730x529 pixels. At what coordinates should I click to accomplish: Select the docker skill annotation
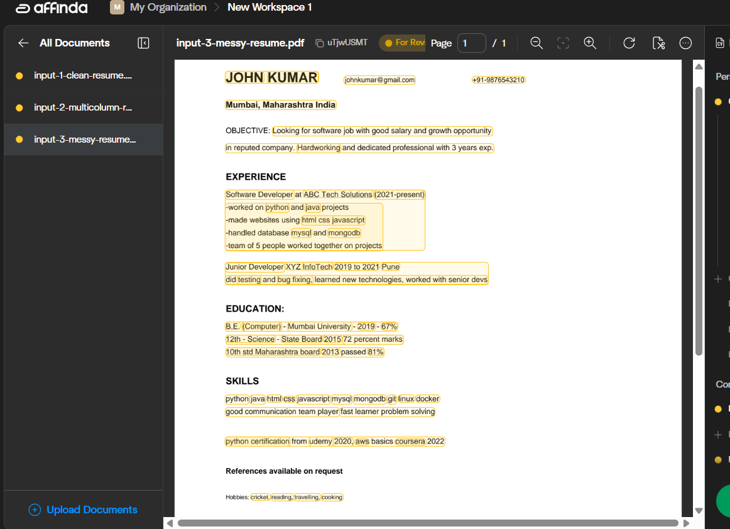click(x=427, y=398)
